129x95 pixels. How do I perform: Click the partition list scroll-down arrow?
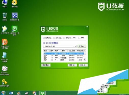(85, 60)
